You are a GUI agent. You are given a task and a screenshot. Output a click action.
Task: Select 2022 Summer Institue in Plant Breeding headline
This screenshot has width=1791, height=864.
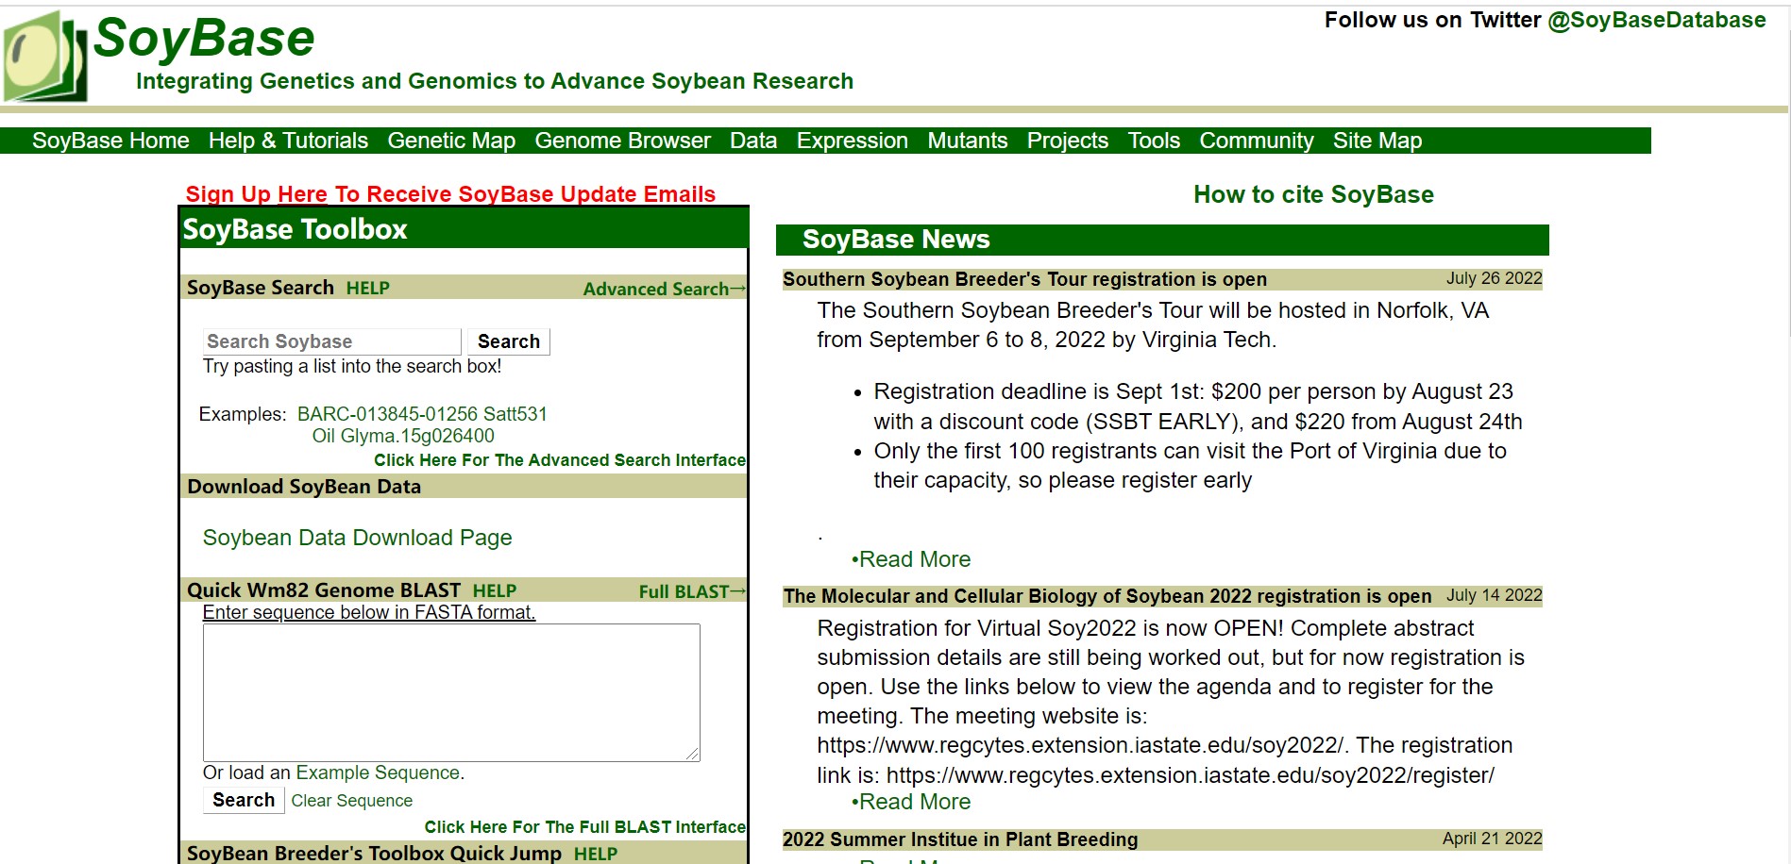(x=960, y=839)
